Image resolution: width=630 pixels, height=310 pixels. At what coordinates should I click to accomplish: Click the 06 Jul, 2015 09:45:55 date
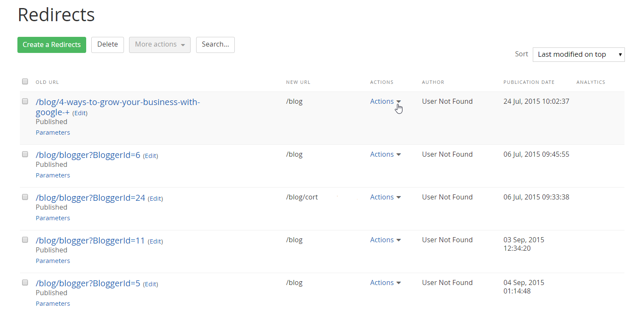pyautogui.click(x=536, y=154)
